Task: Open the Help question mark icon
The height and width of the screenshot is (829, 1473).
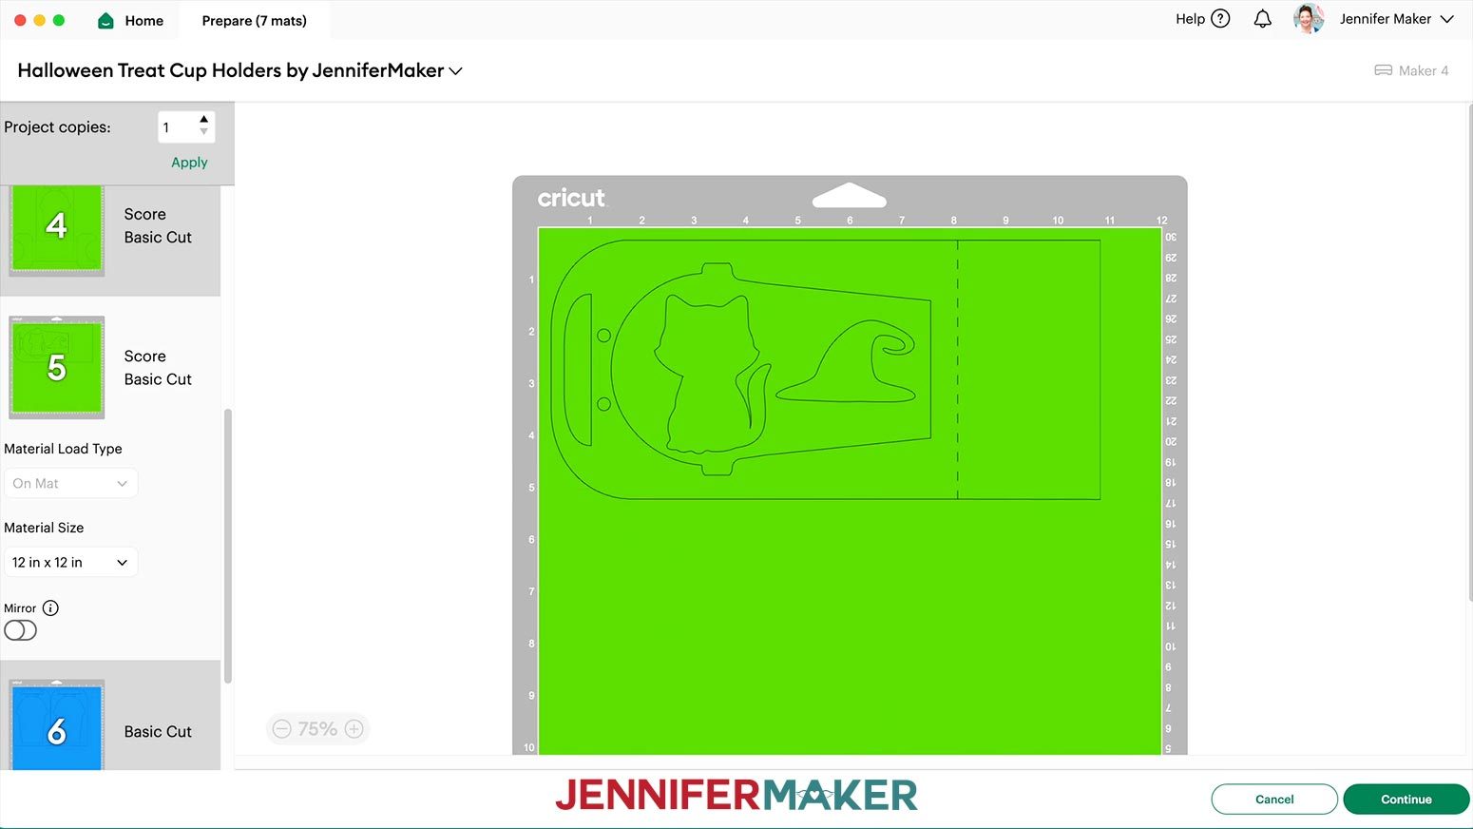Action: 1221,18
